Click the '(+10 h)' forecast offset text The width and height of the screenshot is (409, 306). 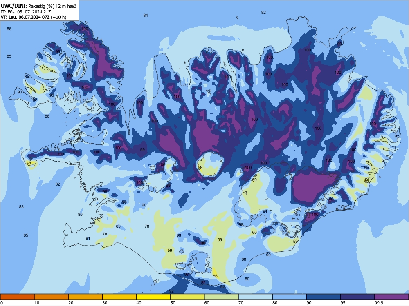point(58,17)
